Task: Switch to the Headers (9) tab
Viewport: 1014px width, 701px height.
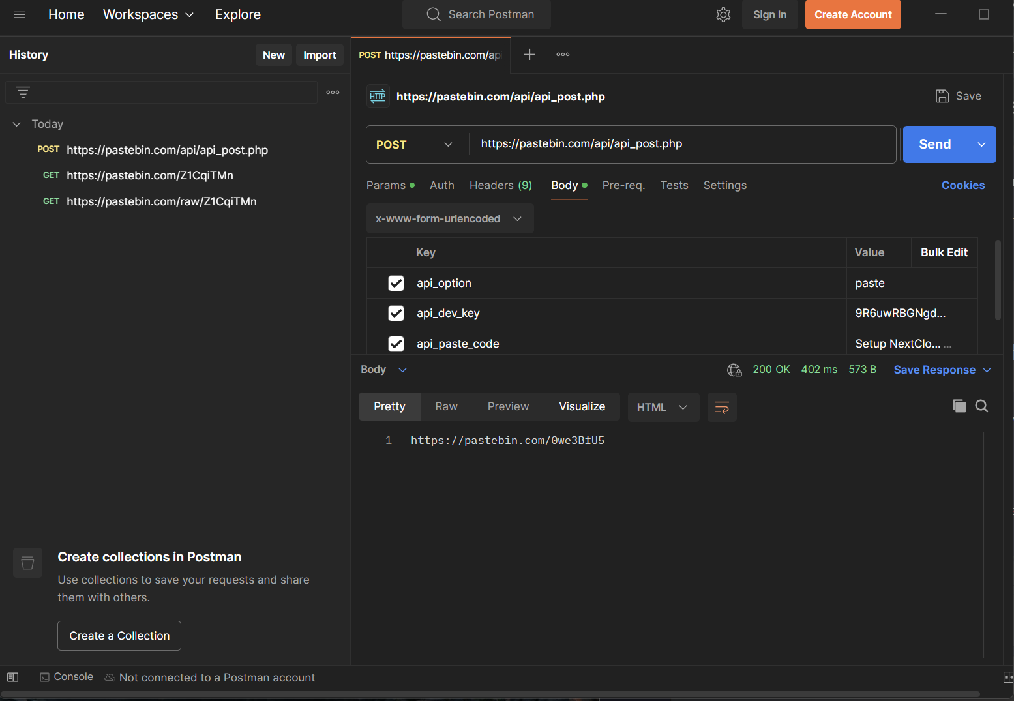Action: 500,186
